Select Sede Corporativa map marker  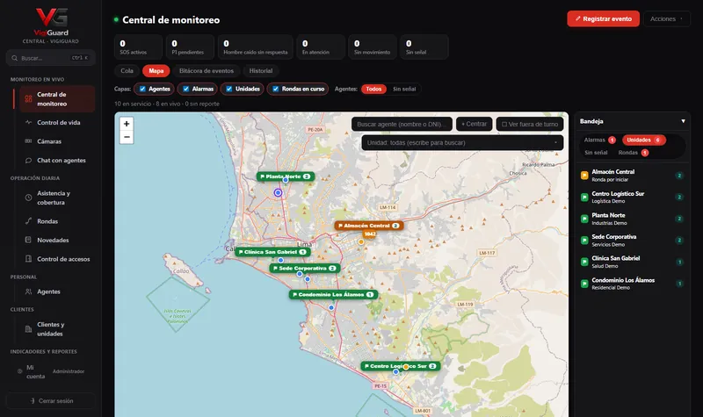(305, 269)
